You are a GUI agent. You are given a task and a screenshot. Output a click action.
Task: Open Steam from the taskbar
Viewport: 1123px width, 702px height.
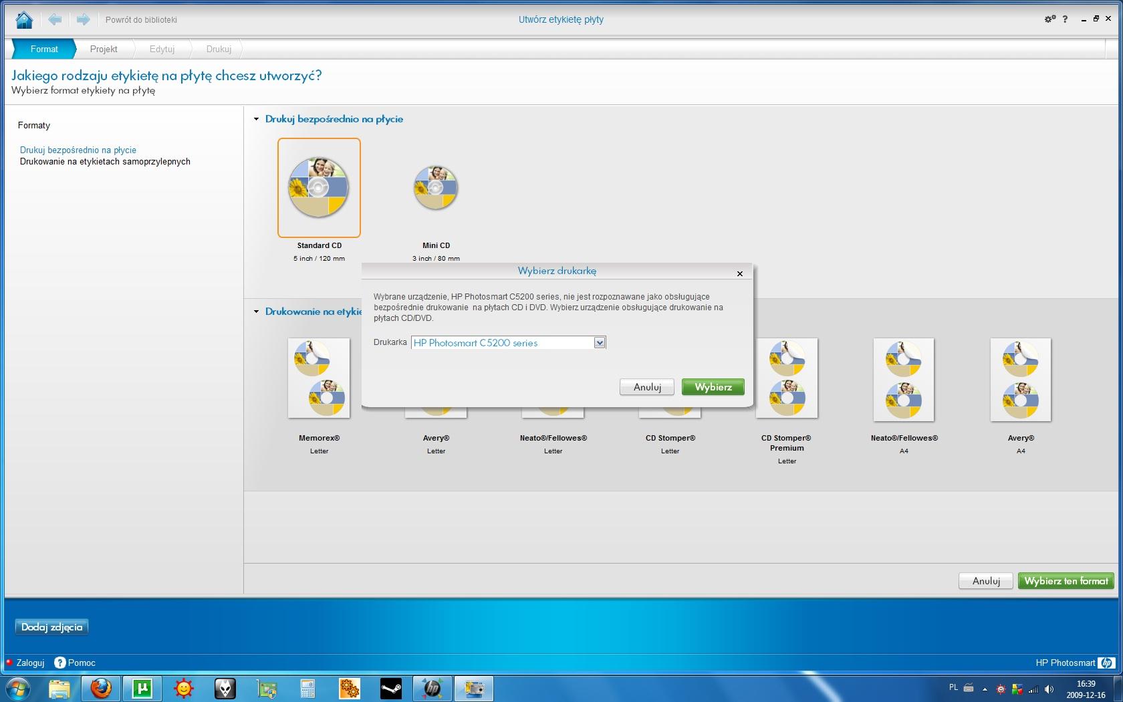pyautogui.click(x=391, y=688)
